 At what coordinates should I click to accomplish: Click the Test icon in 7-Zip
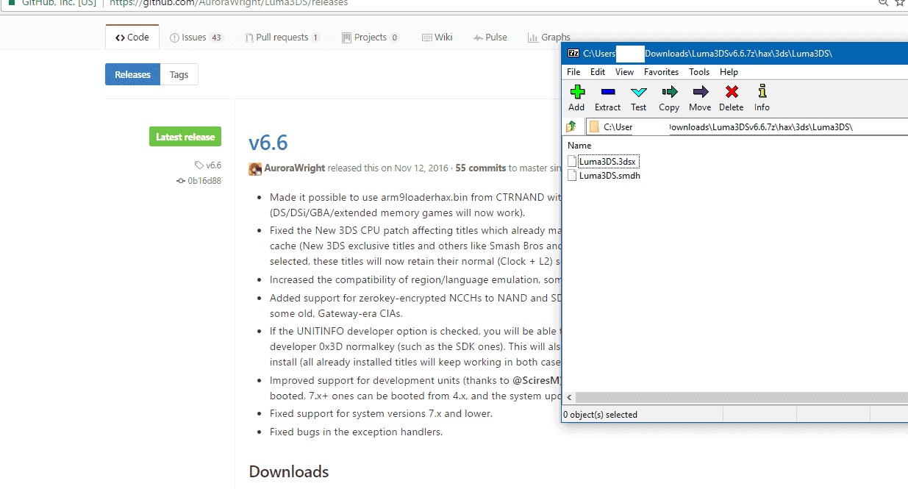638,92
